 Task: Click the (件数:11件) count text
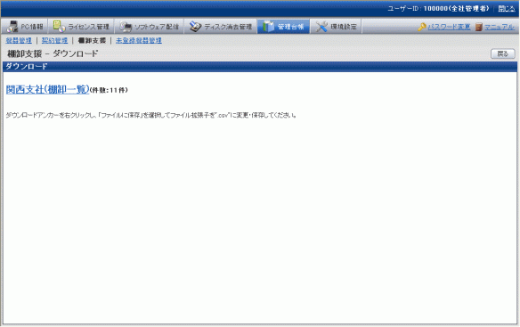[x=109, y=90]
